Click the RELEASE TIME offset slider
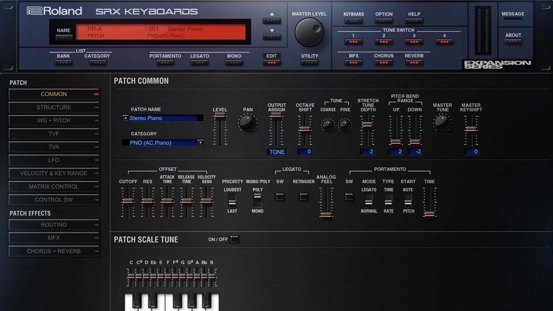Image resolution: width=553 pixels, height=311 pixels. coord(187,202)
